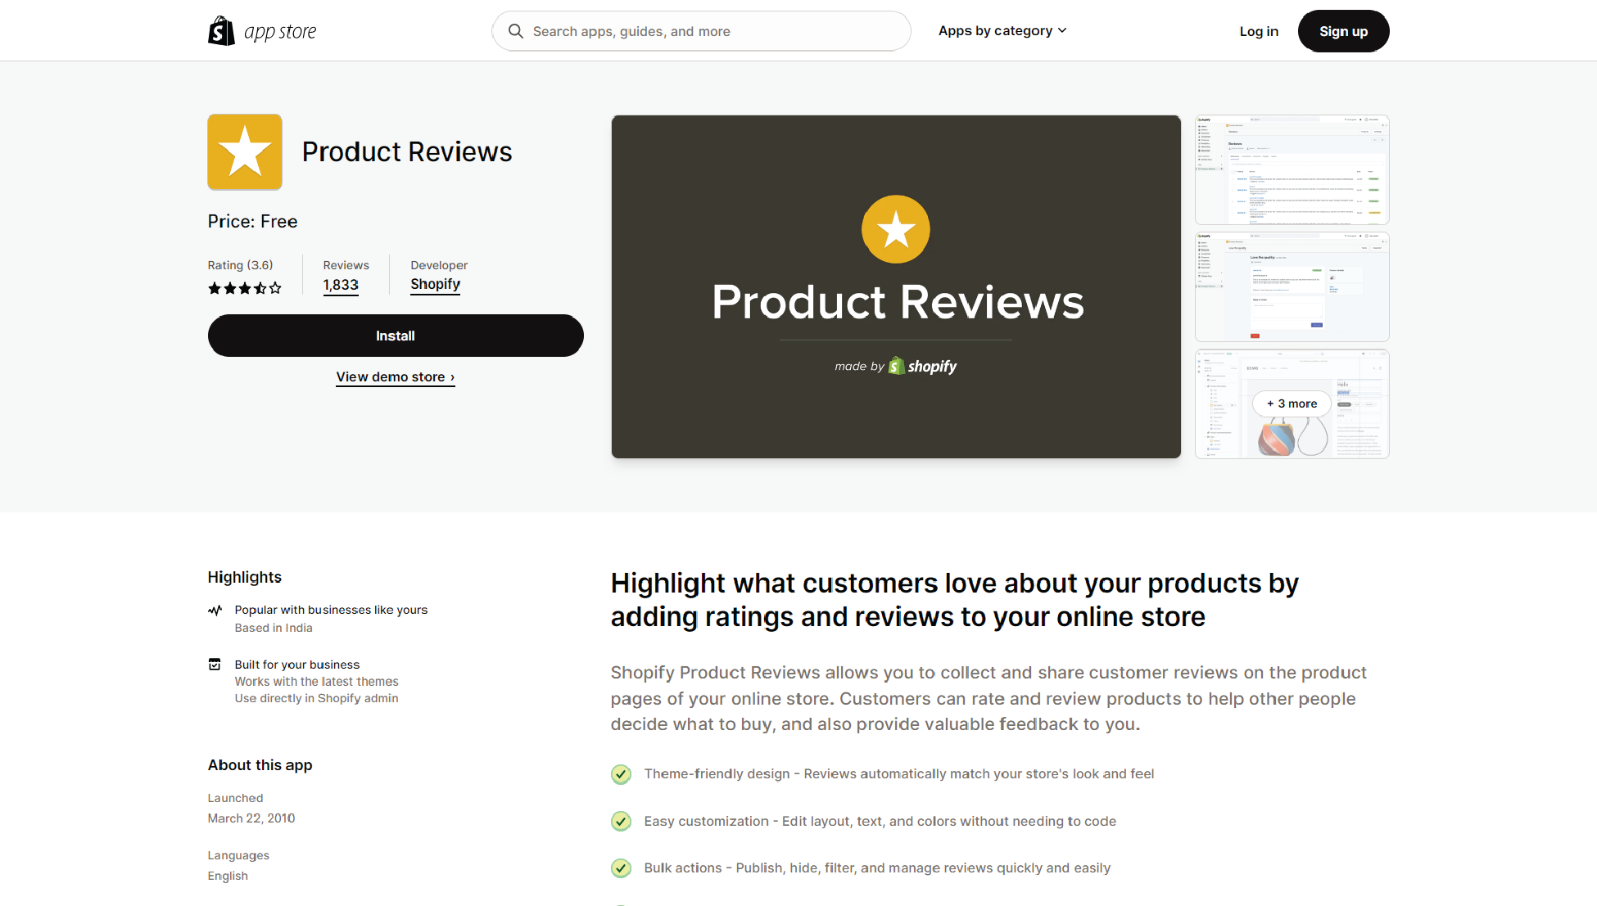This screenshot has height=906, width=1597.
Task: Open the View demo store link
Action: point(395,377)
